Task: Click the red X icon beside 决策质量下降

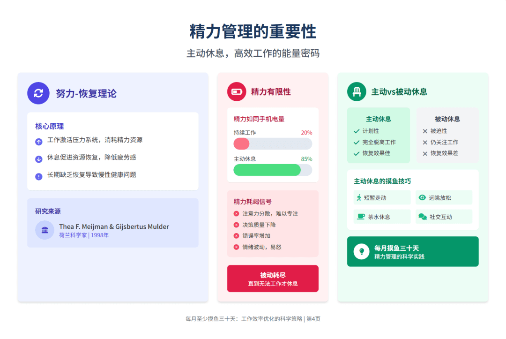Action: coord(236,225)
